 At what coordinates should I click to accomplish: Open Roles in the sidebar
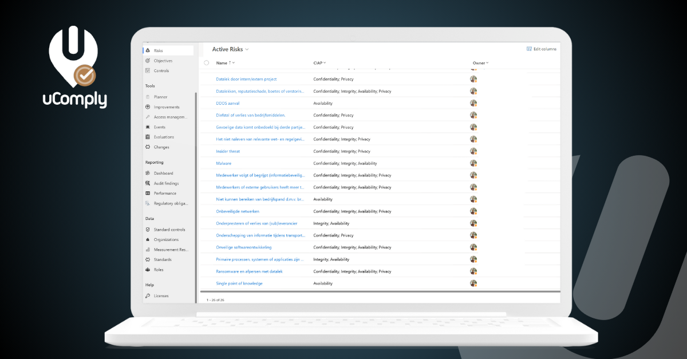point(159,270)
